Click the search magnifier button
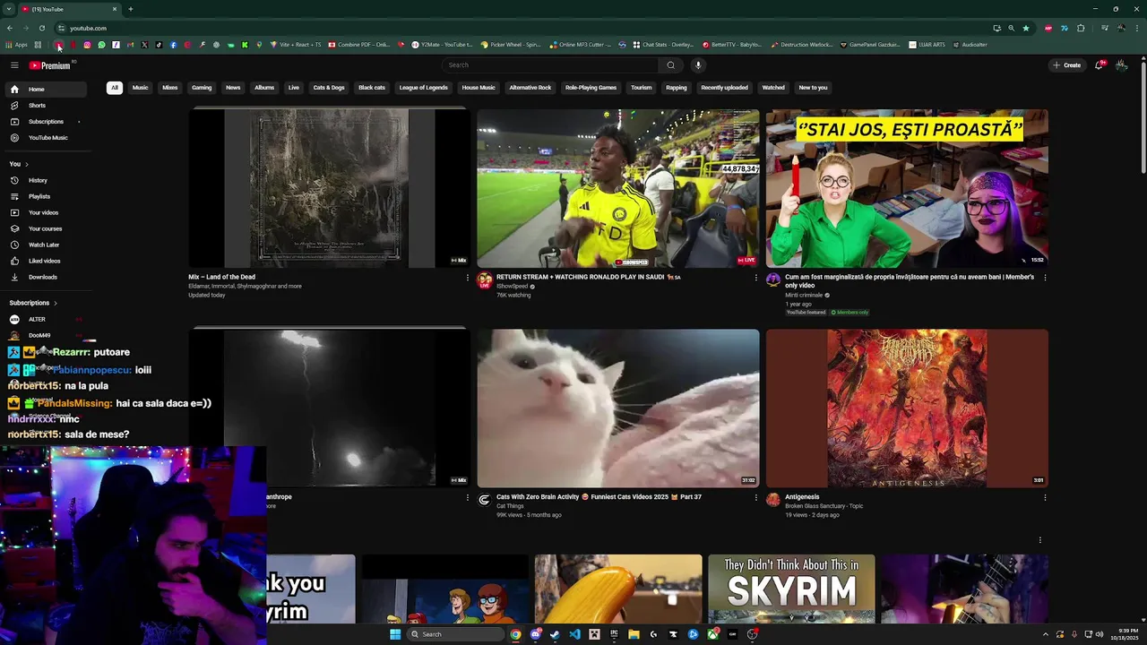 670,65
